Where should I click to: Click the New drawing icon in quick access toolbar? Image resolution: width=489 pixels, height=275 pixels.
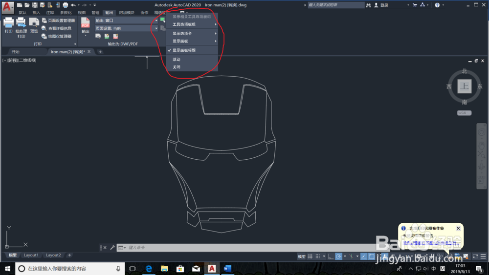pyautogui.click(x=20, y=5)
